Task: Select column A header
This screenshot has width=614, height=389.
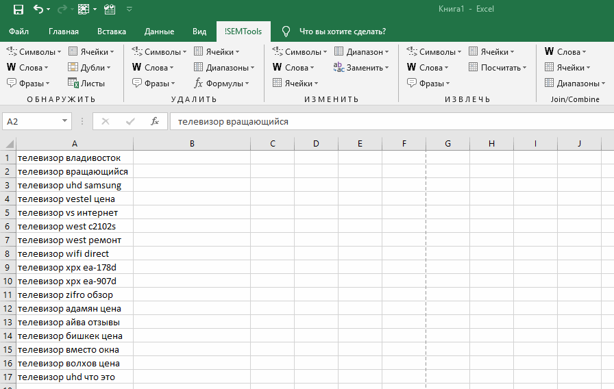Action: (x=75, y=144)
